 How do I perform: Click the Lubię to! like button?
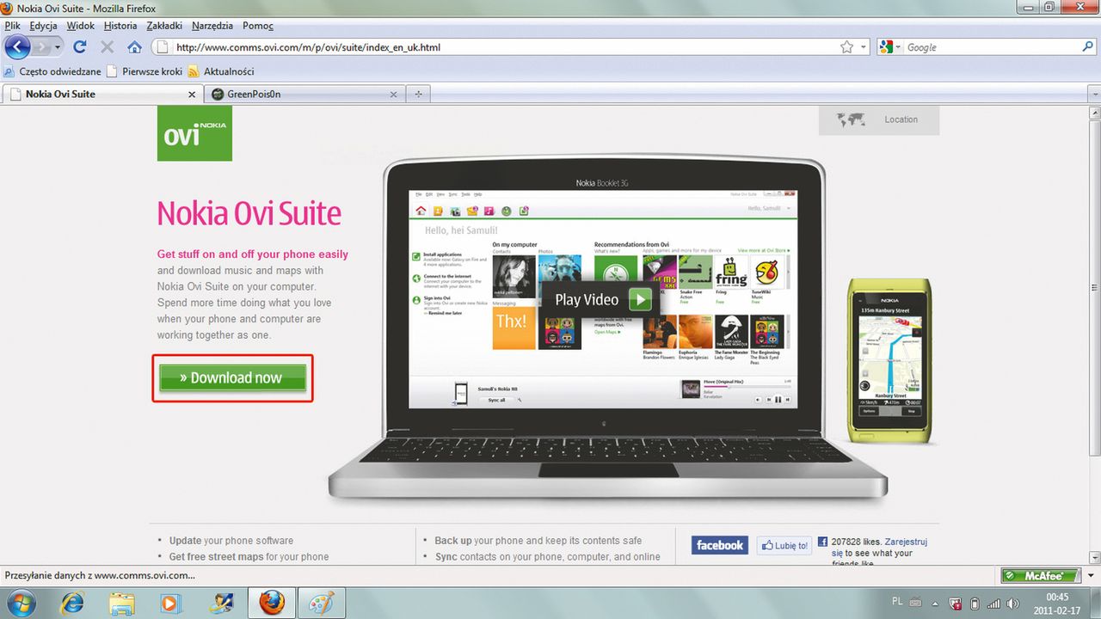tap(784, 545)
